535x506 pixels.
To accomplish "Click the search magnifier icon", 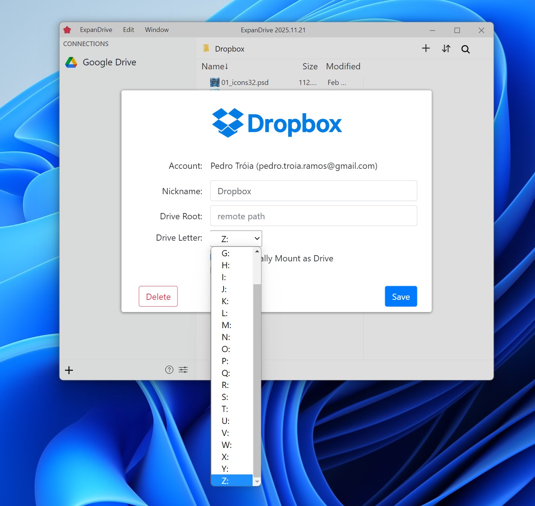I will click(465, 49).
